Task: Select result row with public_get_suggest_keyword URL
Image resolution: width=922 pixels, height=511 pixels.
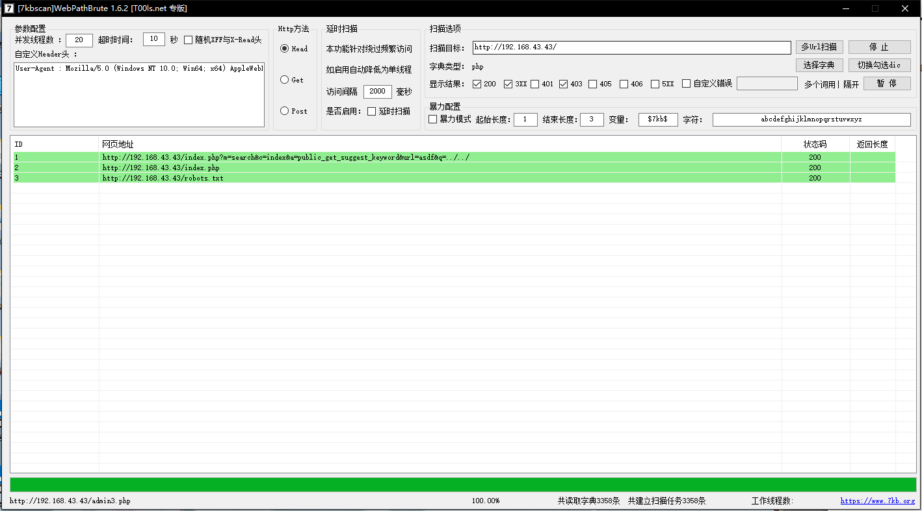Action: pyautogui.click(x=454, y=157)
